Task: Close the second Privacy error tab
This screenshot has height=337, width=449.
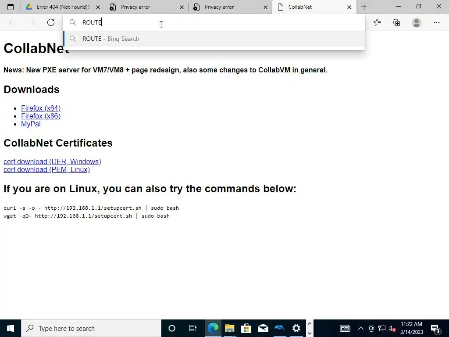Action: (265, 7)
